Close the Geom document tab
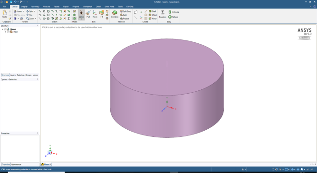The image size is (317, 173). click(x=50, y=164)
